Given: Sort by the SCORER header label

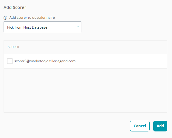Looking at the screenshot, I should click(13, 47).
